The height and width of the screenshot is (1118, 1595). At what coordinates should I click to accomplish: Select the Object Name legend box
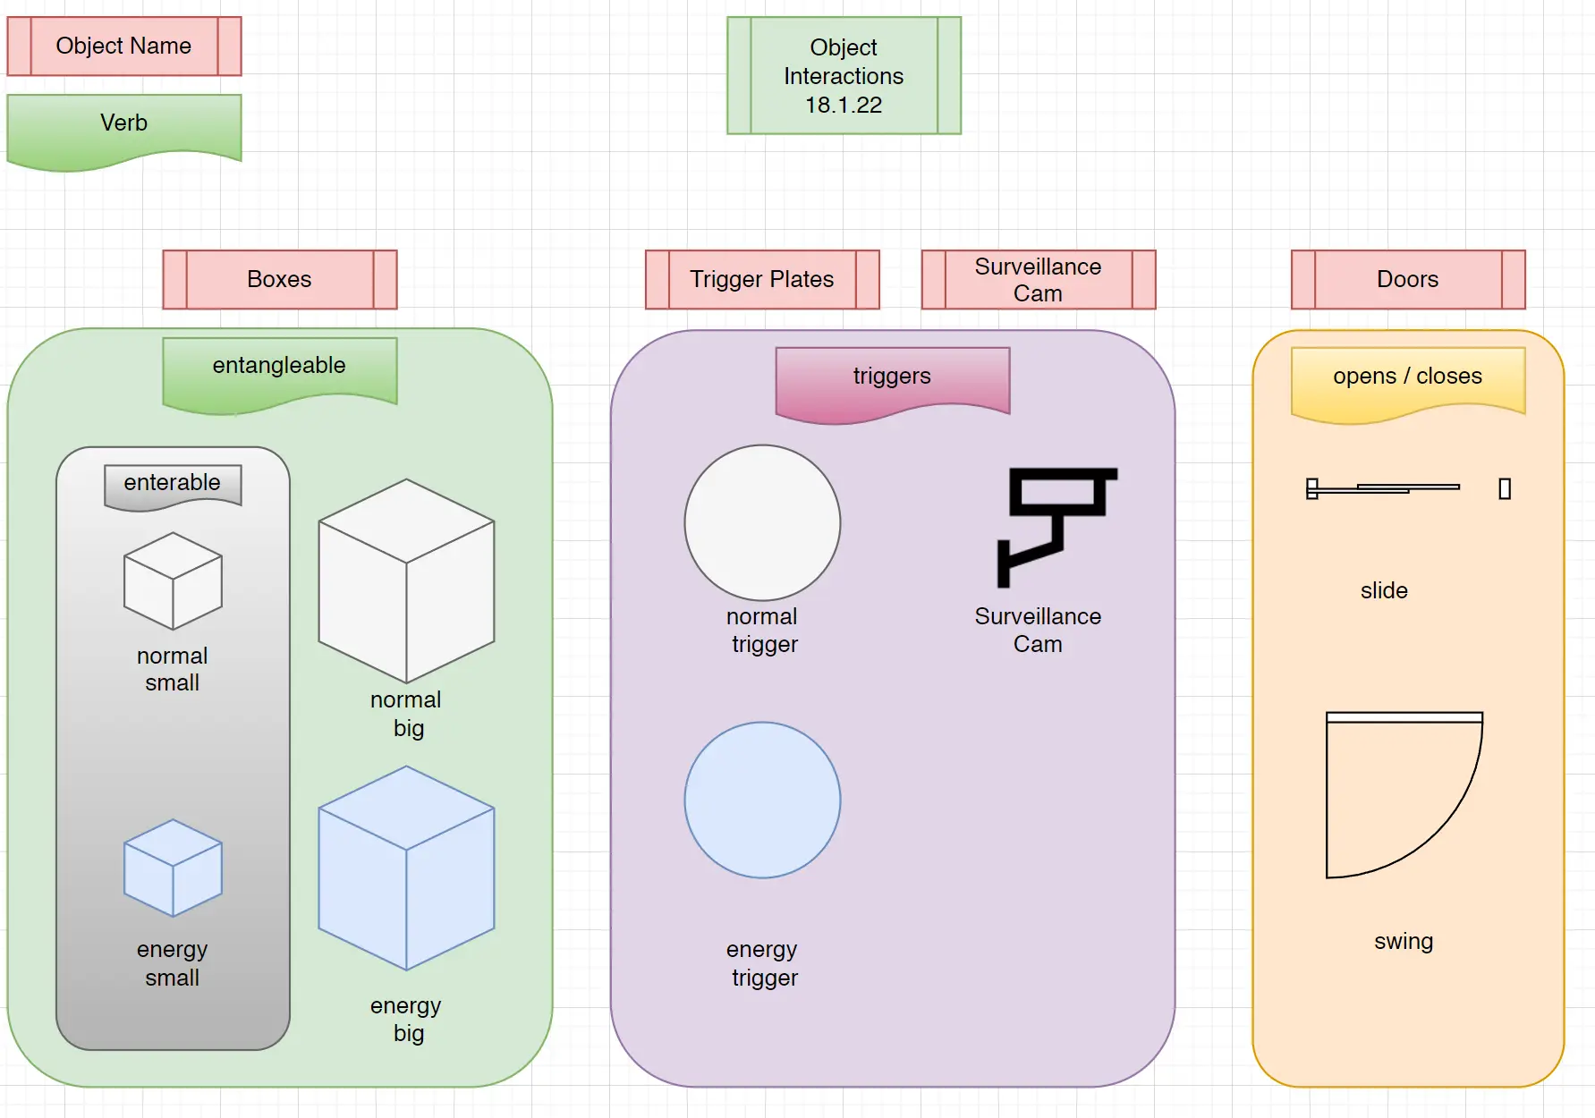tap(124, 46)
